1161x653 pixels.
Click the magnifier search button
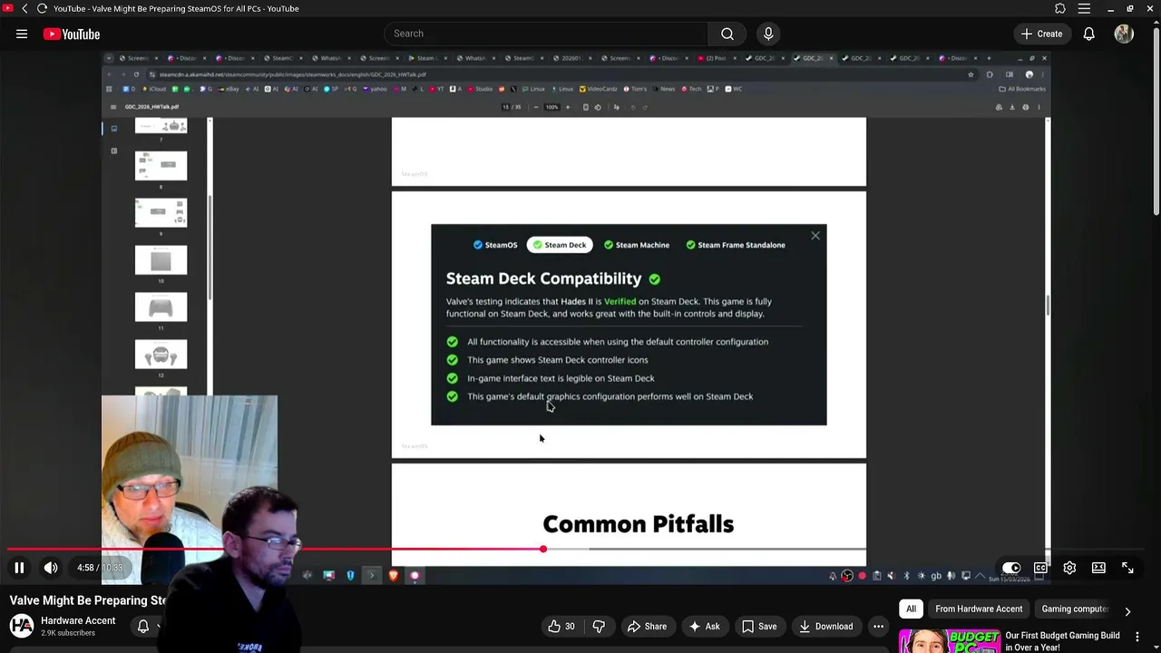[x=727, y=34]
